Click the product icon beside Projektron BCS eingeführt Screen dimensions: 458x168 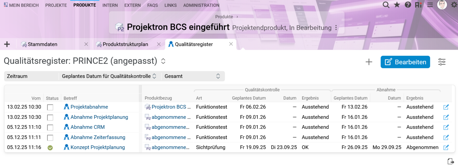120,27
